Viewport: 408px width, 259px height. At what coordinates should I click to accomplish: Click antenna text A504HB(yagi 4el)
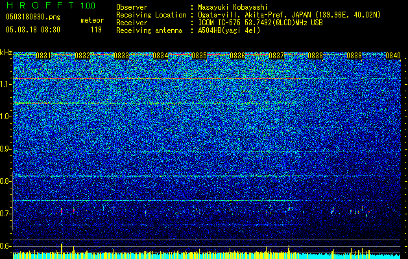(x=229, y=30)
